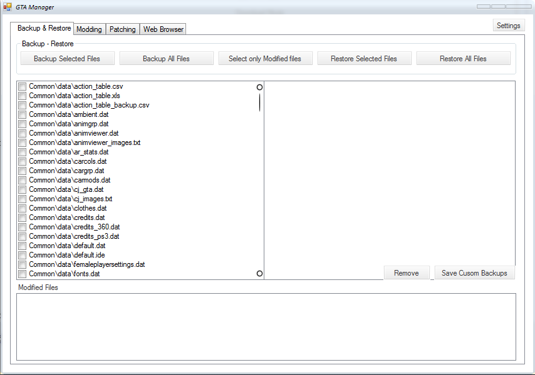Click the scrollbar down circle in file list
The width and height of the screenshot is (535, 375).
click(259, 274)
